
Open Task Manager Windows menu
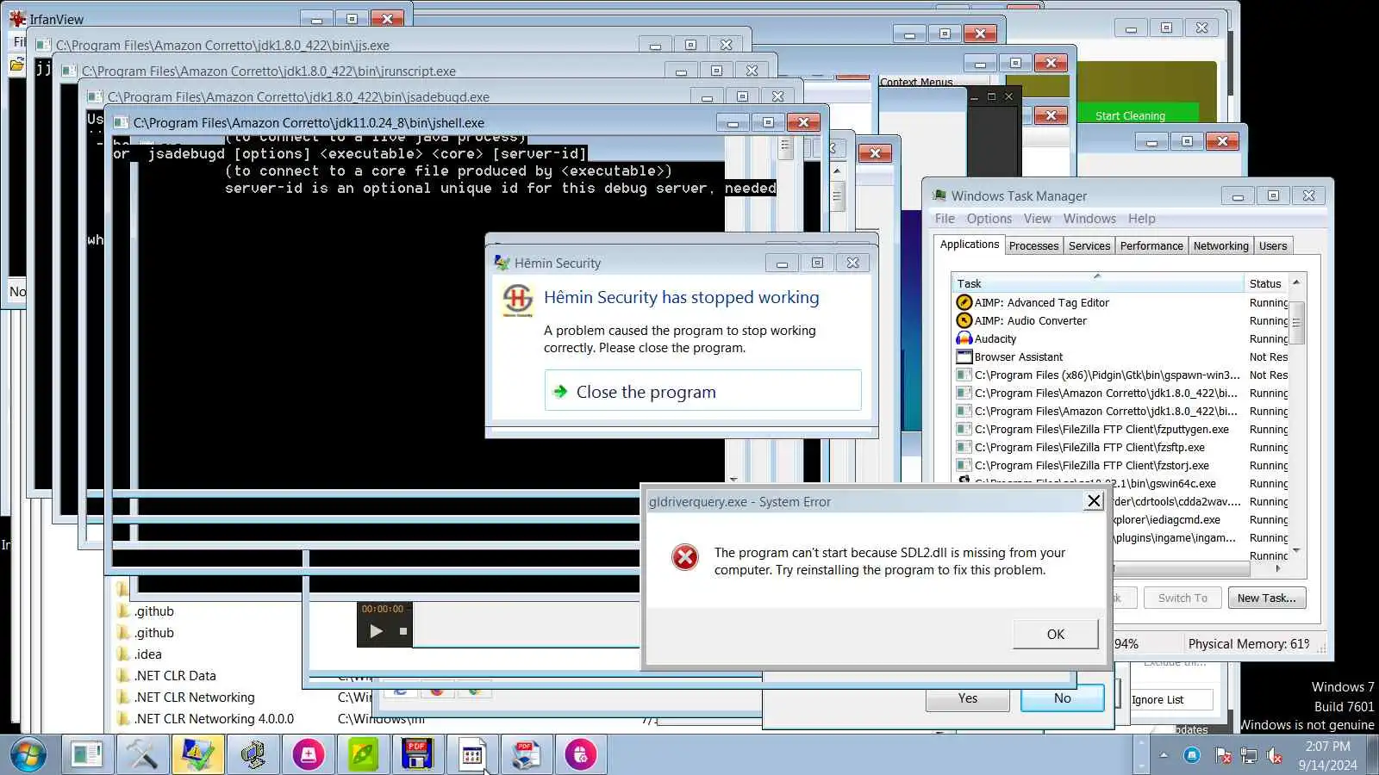click(1089, 219)
